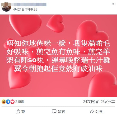Open the 4月21日下午9:25 timestamp link
This screenshot has width=117, height=115.
(25, 9)
